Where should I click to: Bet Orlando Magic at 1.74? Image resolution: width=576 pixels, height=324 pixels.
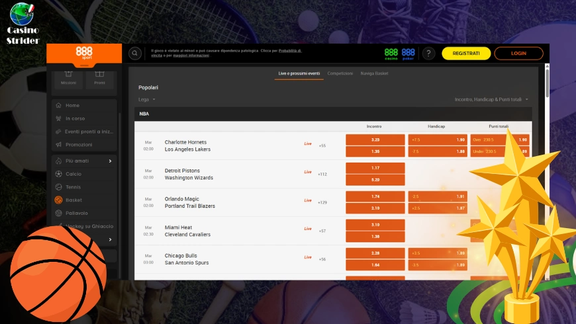click(x=375, y=196)
